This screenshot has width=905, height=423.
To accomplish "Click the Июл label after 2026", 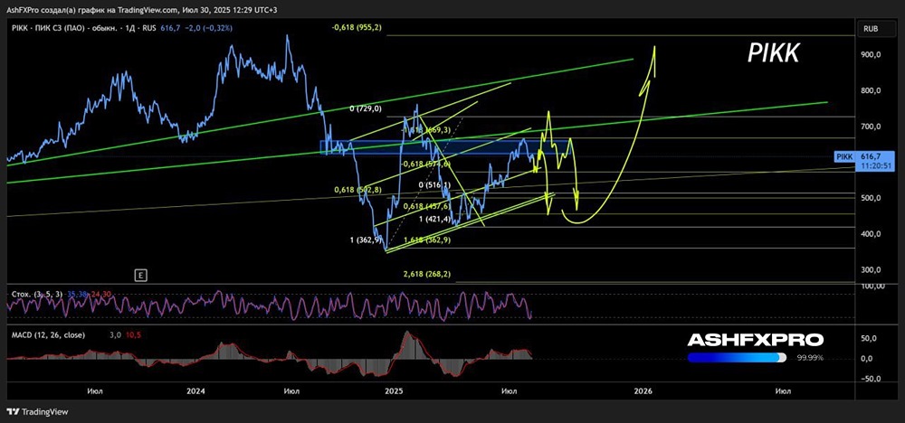I will (783, 390).
